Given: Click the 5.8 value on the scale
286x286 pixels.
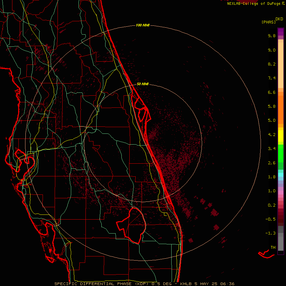Looking at the screenshot, I should [x=272, y=106].
